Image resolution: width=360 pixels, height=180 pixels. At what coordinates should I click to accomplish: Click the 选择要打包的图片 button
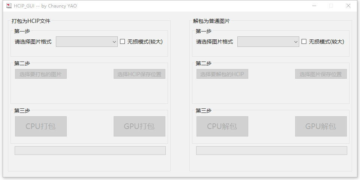point(41,74)
